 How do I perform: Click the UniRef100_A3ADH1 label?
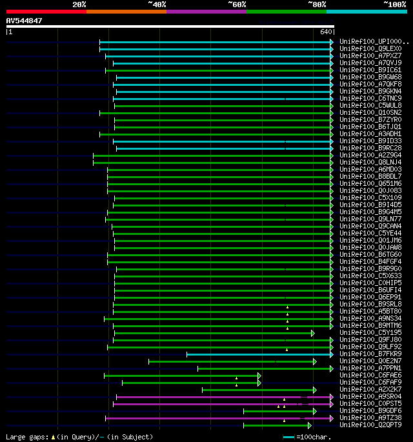(370, 134)
